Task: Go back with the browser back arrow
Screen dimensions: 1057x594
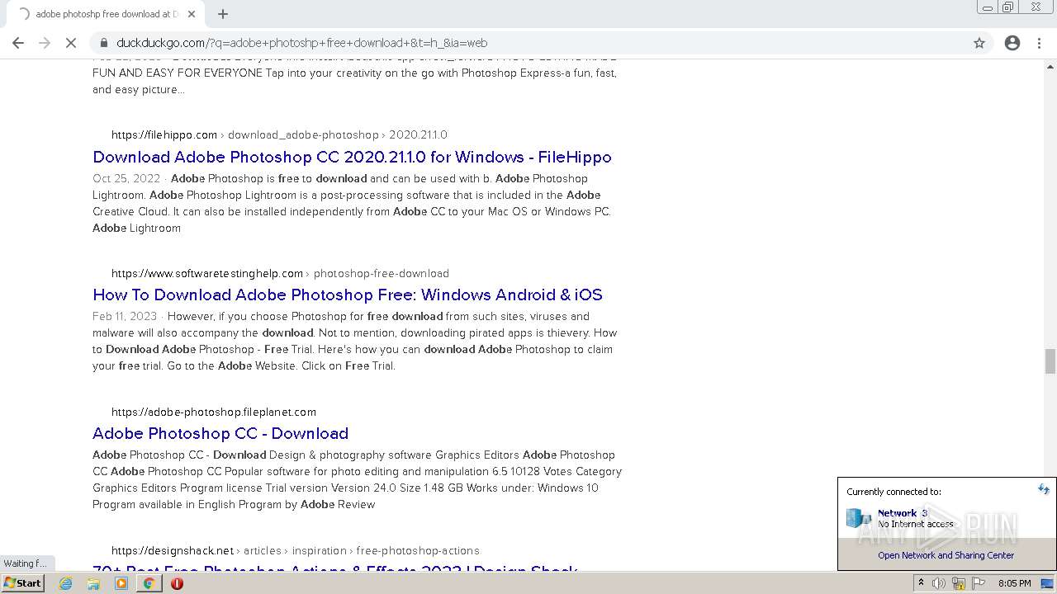Action: coord(18,43)
